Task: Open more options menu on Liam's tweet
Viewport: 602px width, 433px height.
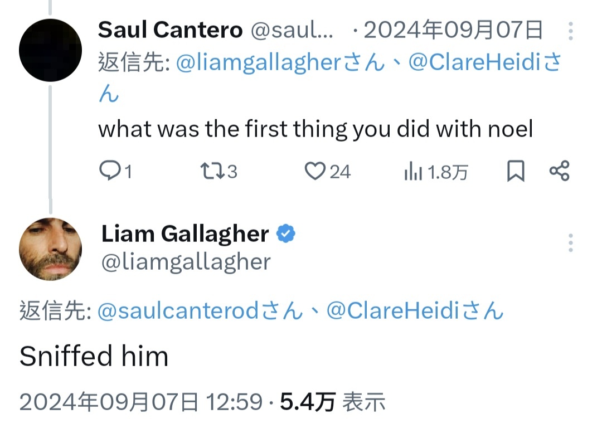Action: [x=571, y=243]
